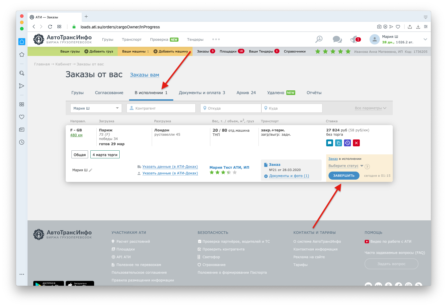Open Отчёты tab
This screenshot has height=307, width=447.
(314, 93)
